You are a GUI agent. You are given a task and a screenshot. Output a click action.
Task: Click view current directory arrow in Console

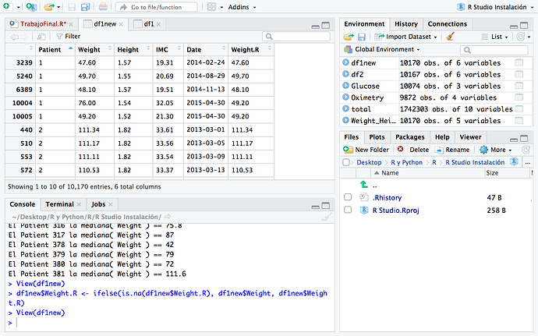click(168, 217)
